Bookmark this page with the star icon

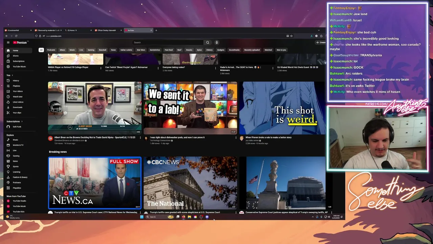(x=291, y=36)
